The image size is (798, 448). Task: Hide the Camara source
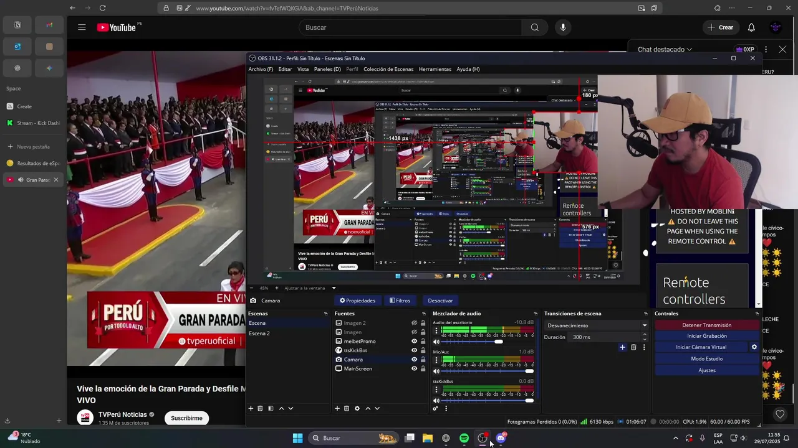click(414, 360)
